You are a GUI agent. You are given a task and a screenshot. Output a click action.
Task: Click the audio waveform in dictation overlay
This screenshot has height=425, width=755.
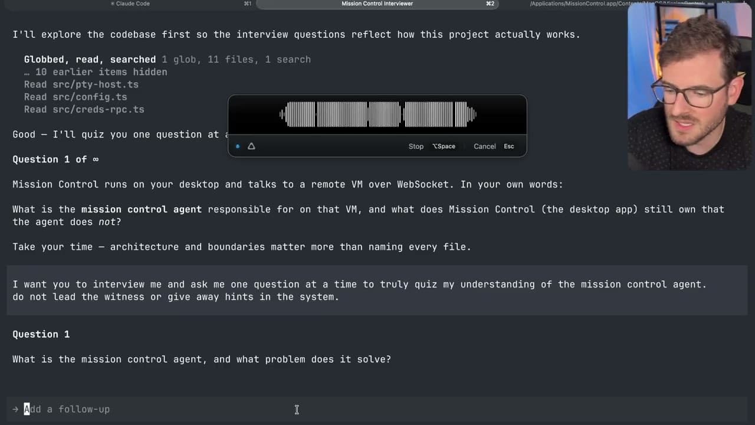click(377, 115)
